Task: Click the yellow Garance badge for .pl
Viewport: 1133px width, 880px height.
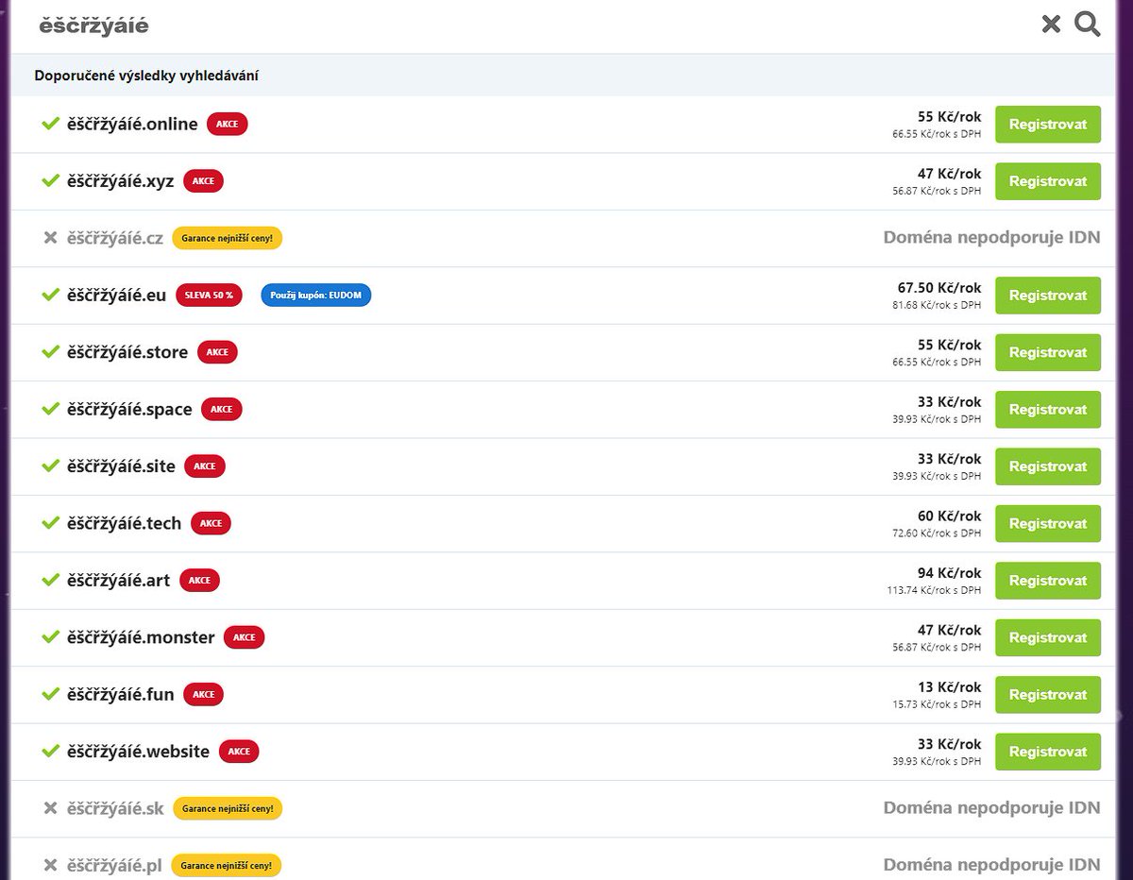Action: [x=227, y=865]
